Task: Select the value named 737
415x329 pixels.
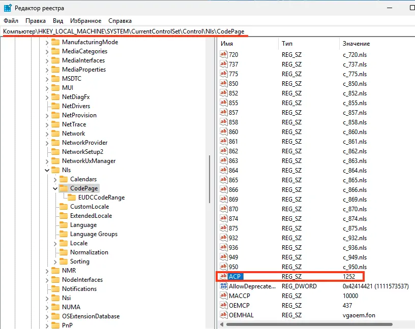Action: (233, 64)
